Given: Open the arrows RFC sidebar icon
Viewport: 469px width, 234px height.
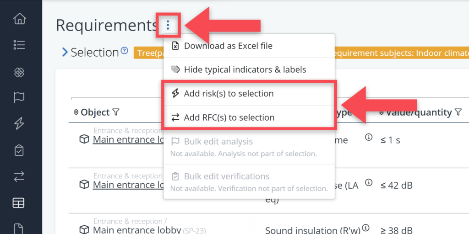Looking at the screenshot, I should coord(19,177).
